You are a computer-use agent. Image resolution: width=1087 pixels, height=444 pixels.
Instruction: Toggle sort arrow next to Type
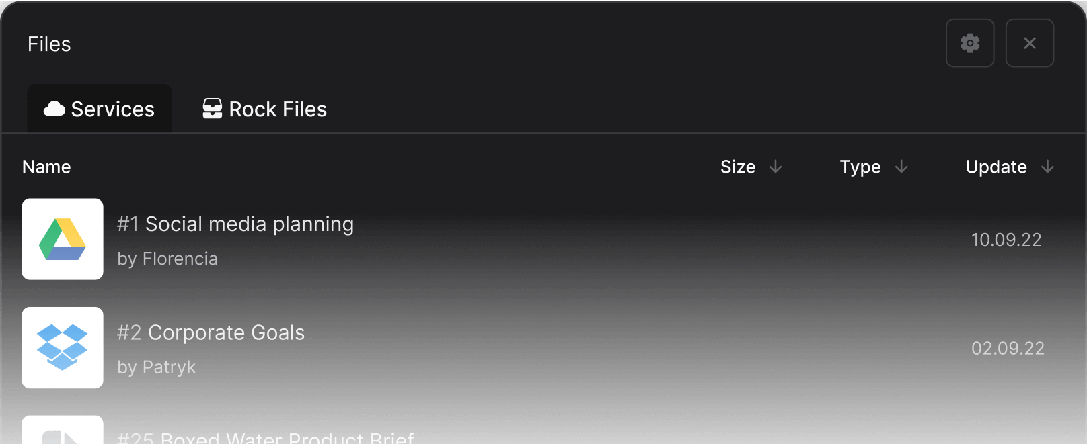[x=901, y=167]
